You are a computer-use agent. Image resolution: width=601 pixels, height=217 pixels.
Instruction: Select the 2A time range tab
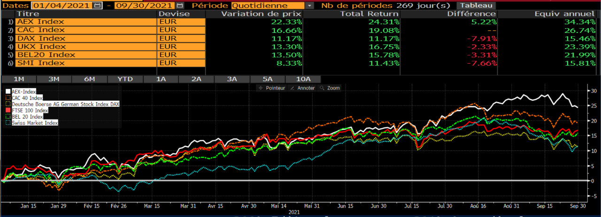tap(196, 79)
